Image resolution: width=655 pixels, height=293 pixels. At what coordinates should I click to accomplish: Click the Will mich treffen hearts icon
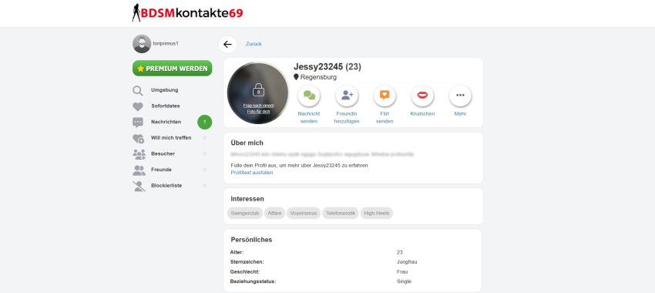pyautogui.click(x=138, y=138)
